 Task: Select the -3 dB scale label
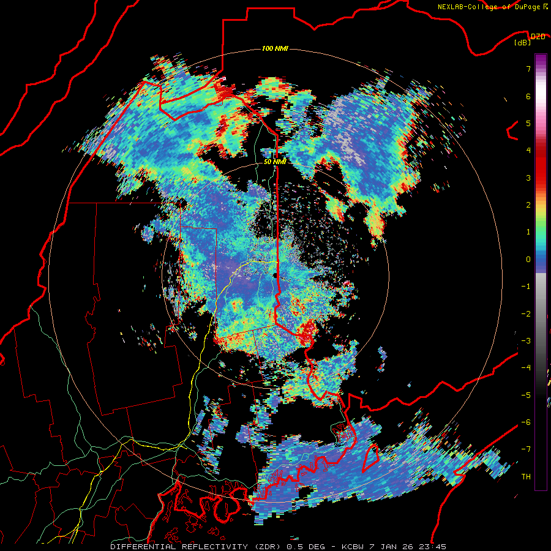pyautogui.click(x=526, y=341)
